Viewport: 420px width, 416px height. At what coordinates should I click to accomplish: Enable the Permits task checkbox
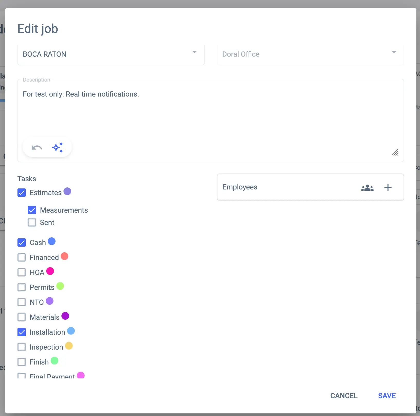click(x=22, y=287)
